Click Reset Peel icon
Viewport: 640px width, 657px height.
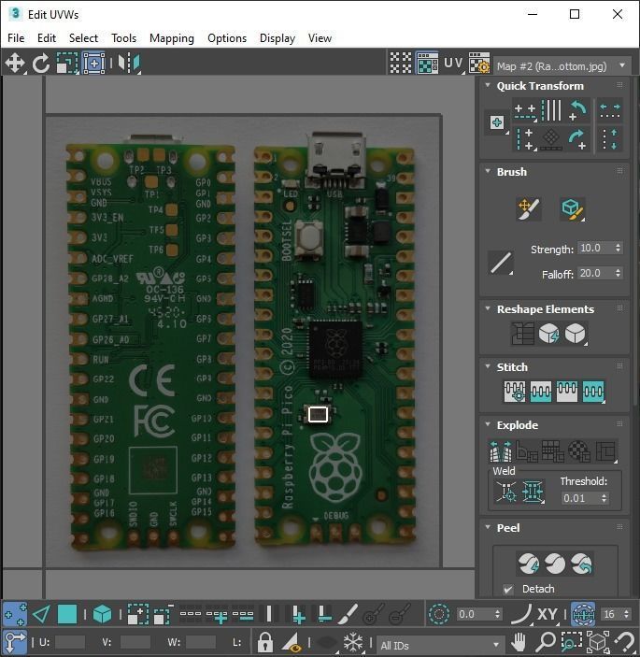(581, 564)
